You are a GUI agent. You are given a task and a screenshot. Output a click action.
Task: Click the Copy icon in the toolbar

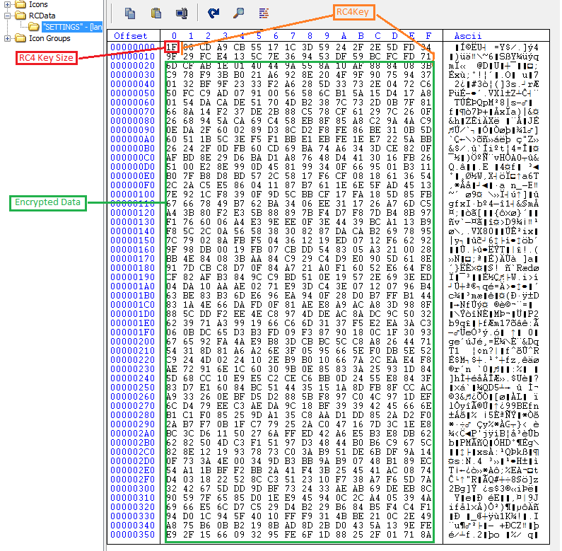[x=130, y=13]
